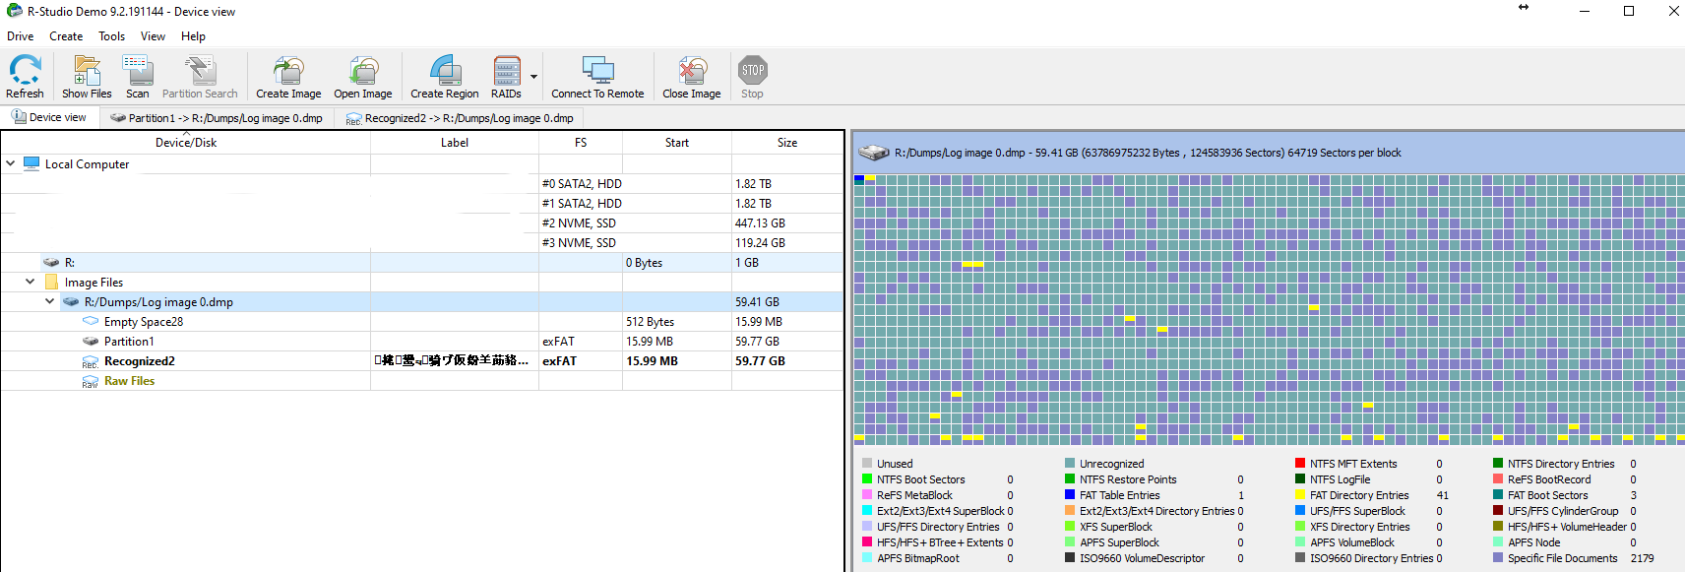
Task: Click the Size column header
Action: tap(787, 143)
